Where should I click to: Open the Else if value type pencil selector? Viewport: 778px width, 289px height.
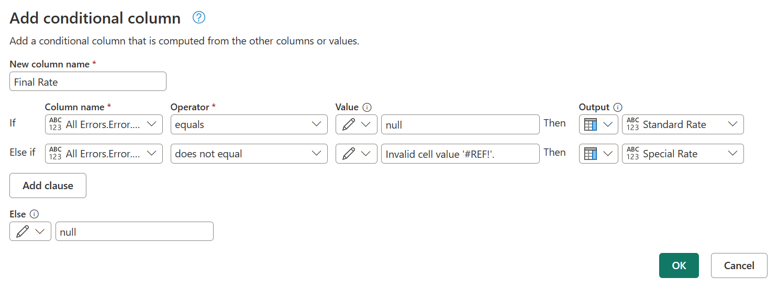pos(356,154)
